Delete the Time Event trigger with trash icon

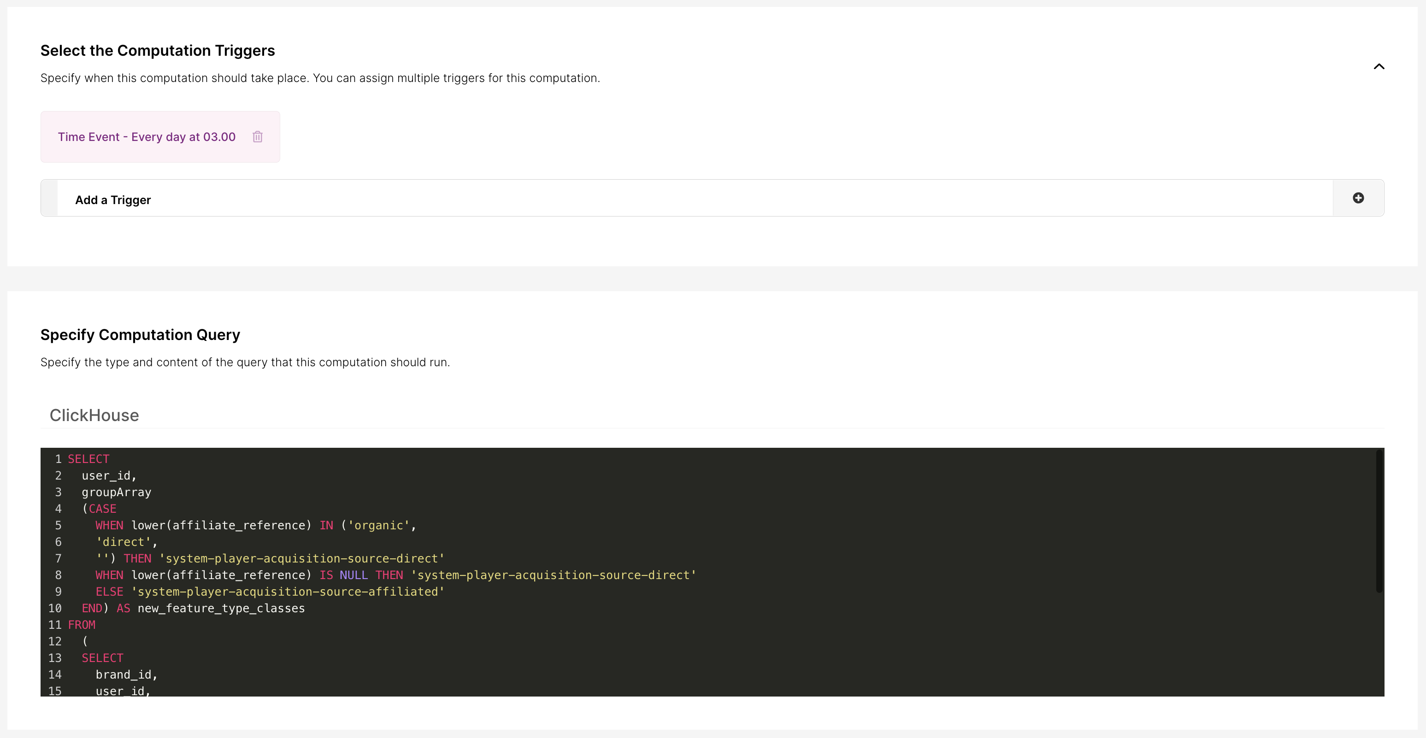point(258,137)
